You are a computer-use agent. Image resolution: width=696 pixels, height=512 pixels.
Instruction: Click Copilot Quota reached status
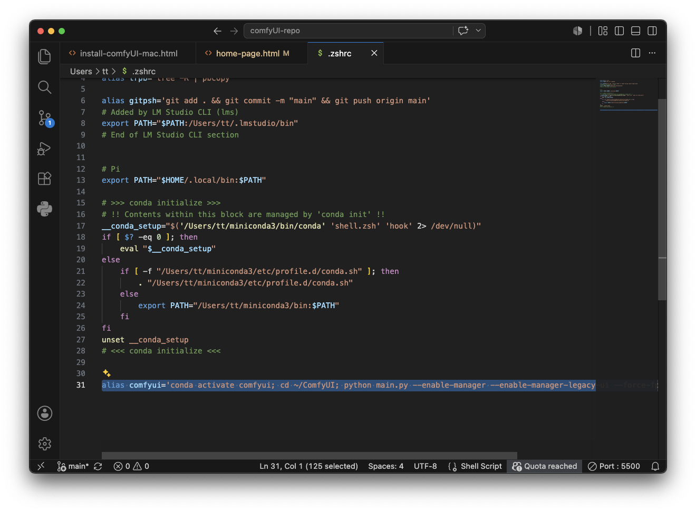[x=545, y=466]
